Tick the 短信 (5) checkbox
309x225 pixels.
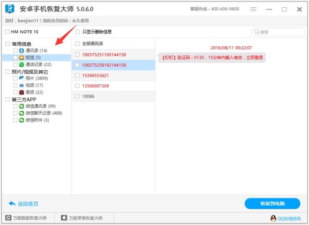pyautogui.click(x=15, y=58)
